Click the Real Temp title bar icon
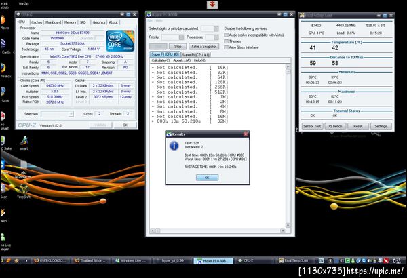This screenshot has height=278, width=407. [x=302, y=15]
